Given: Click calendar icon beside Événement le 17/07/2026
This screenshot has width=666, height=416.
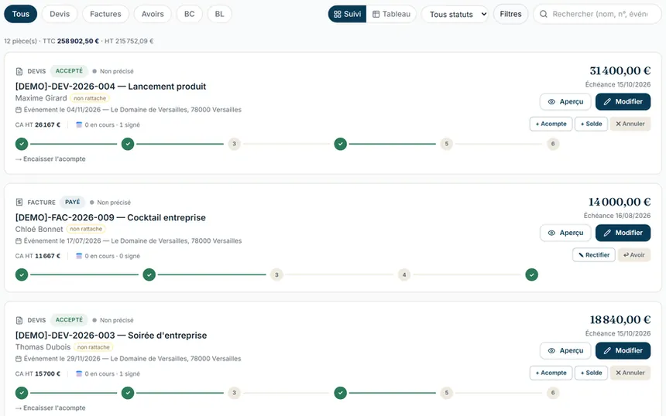Looking at the screenshot, I should (x=19, y=241).
